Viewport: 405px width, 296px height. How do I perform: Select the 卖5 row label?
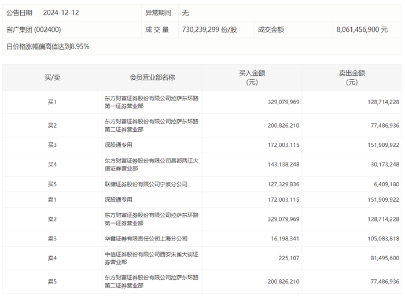[52, 282]
